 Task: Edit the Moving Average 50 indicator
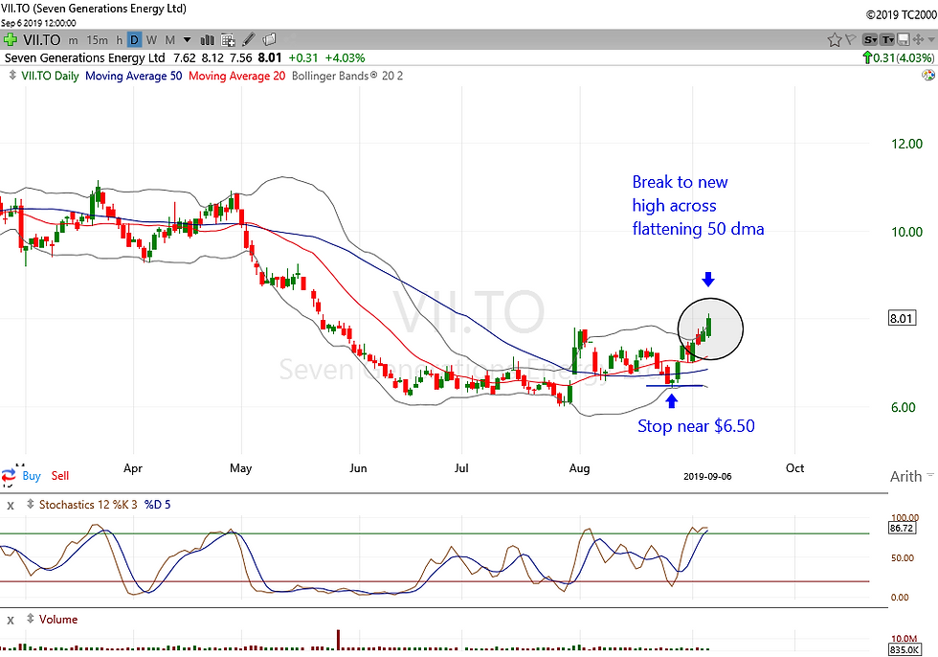133,76
